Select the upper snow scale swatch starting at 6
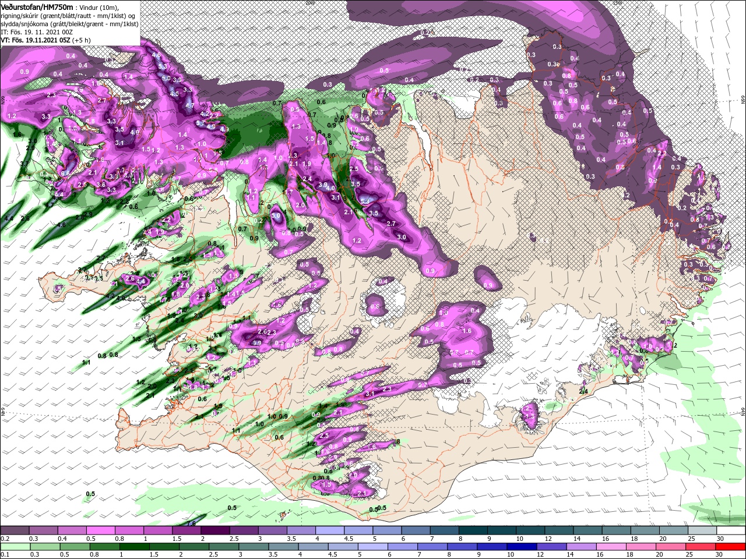This screenshot has height=559, width=746. coord(414,530)
